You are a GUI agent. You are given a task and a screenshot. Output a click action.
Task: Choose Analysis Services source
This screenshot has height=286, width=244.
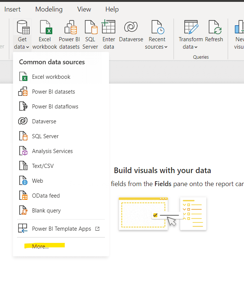point(61,151)
